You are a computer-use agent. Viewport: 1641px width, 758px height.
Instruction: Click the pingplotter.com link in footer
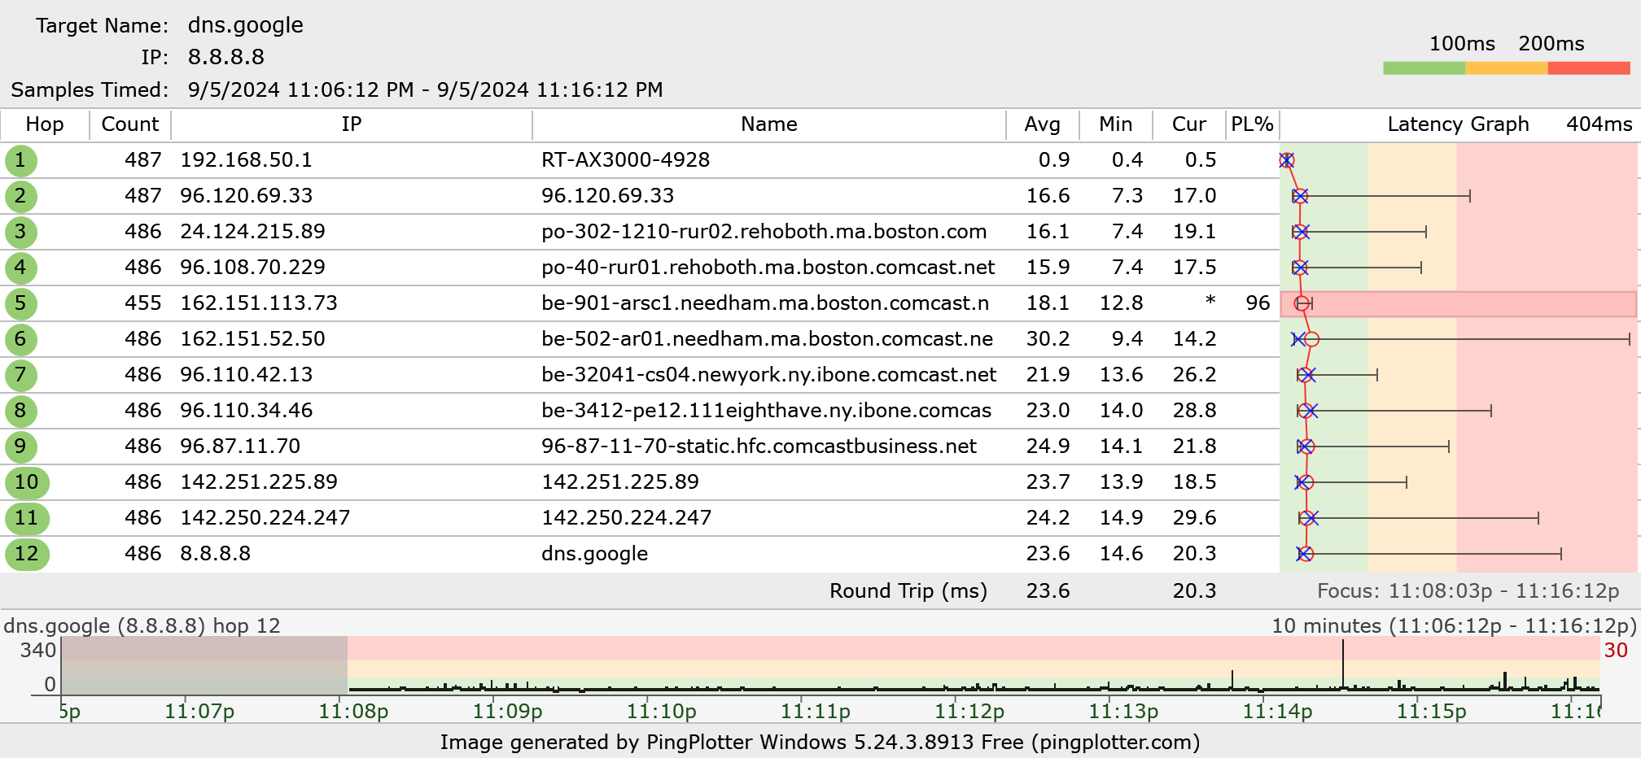click(1115, 742)
